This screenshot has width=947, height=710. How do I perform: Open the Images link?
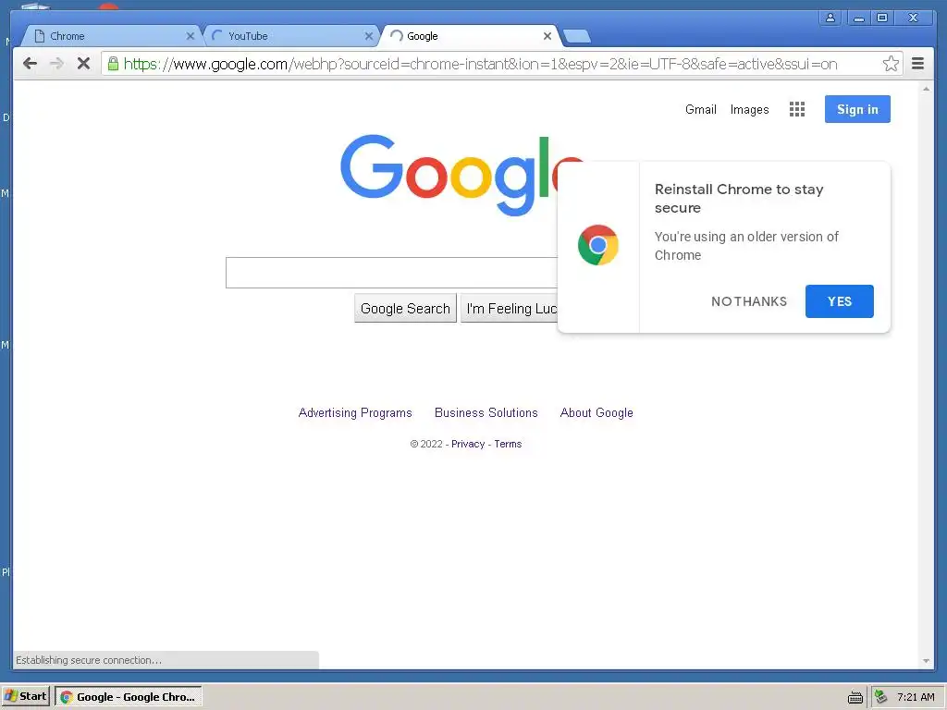click(x=749, y=109)
